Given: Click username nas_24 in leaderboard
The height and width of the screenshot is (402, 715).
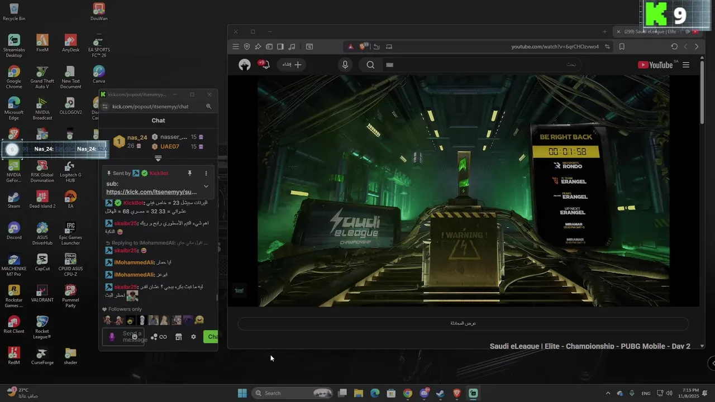Looking at the screenshot, I should coord(137,138).
